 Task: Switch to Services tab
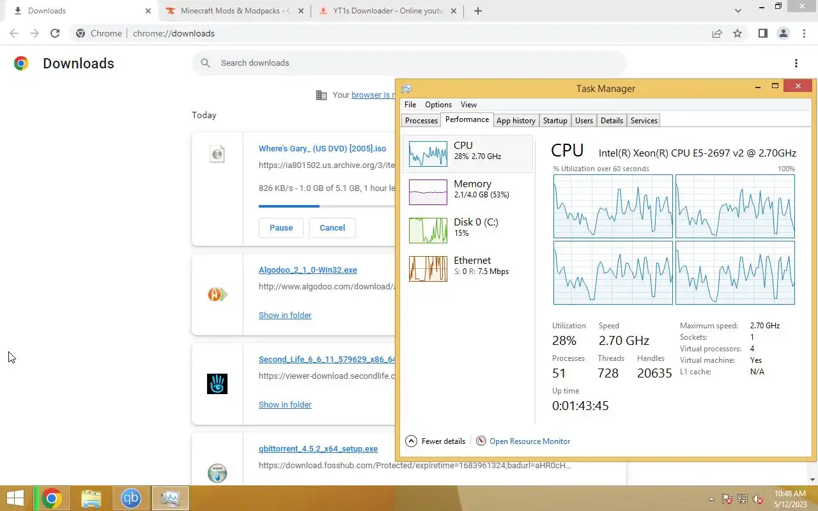[644, 121]
